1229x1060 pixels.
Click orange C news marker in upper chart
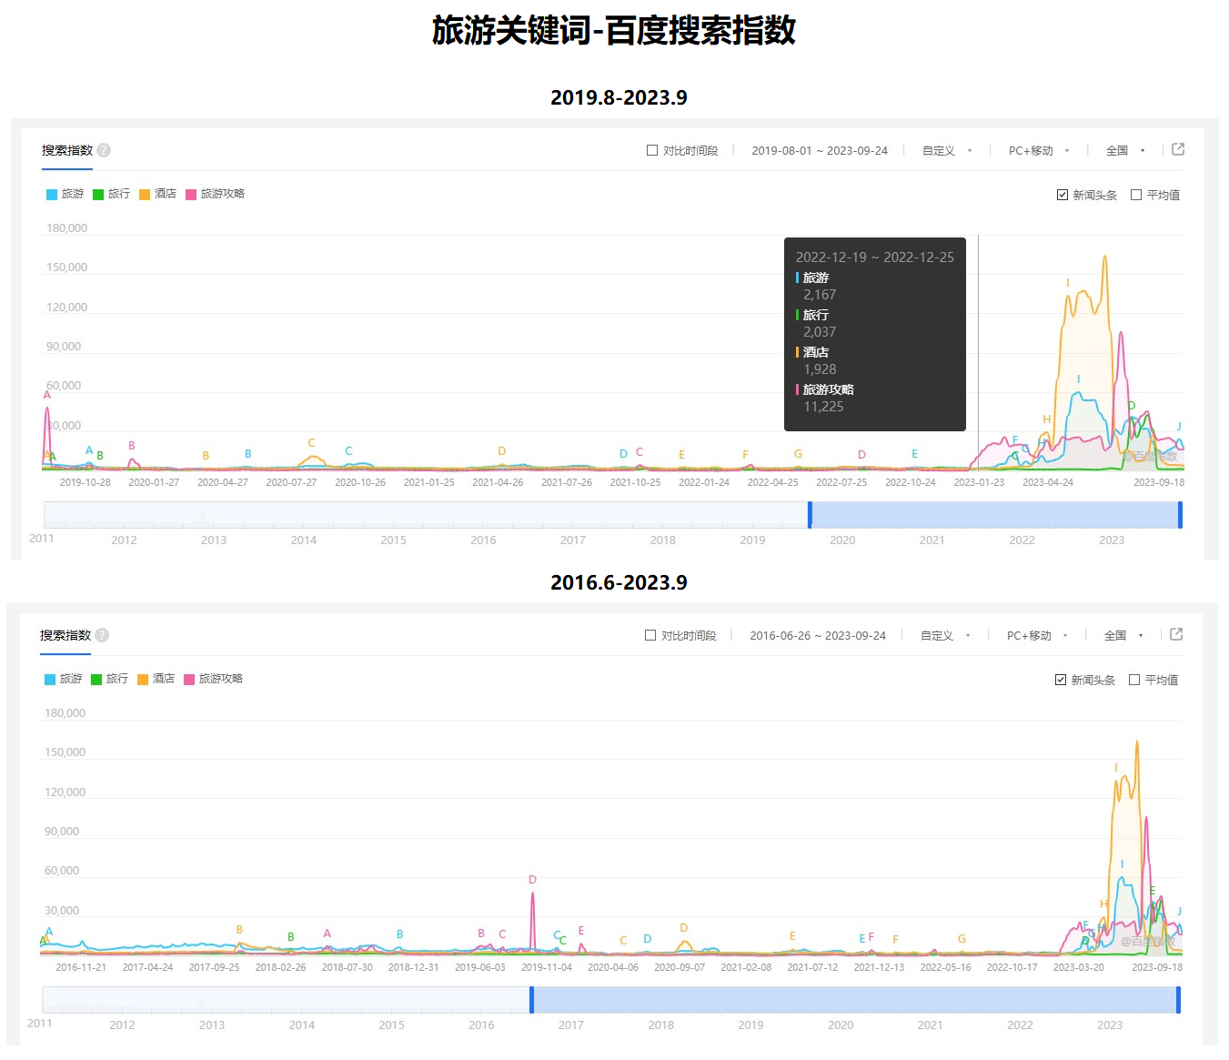point(311,443)
